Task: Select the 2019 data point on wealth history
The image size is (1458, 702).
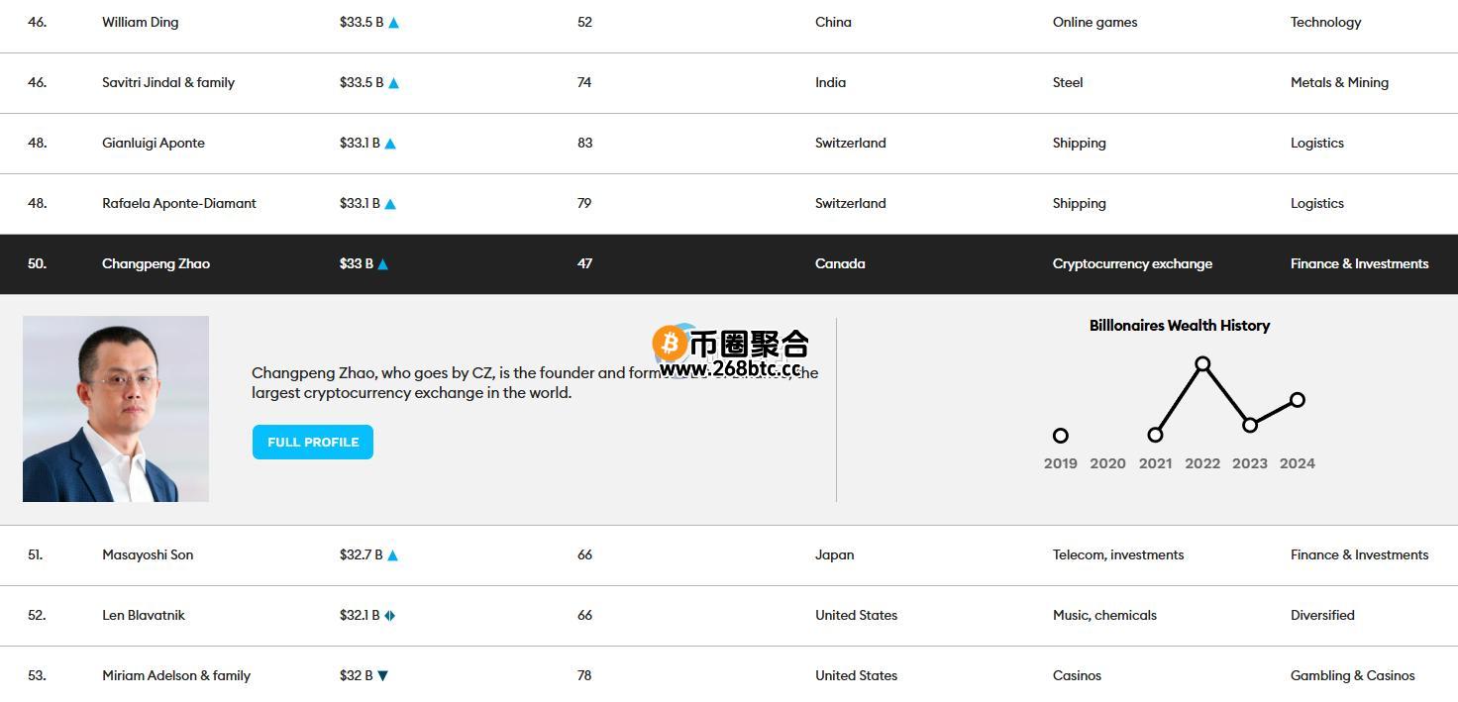Action: click(x=1060, y=436)
